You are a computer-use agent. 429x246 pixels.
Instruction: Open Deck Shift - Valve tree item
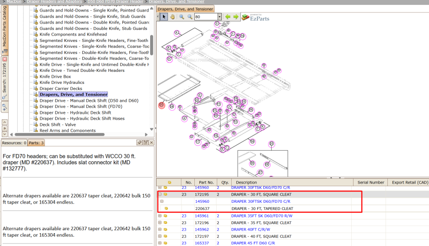click(x=58, y=124)
